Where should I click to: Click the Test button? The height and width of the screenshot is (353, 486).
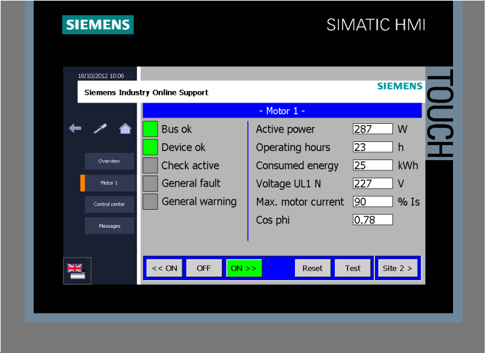pyautogui.click(x=353, y=268)
